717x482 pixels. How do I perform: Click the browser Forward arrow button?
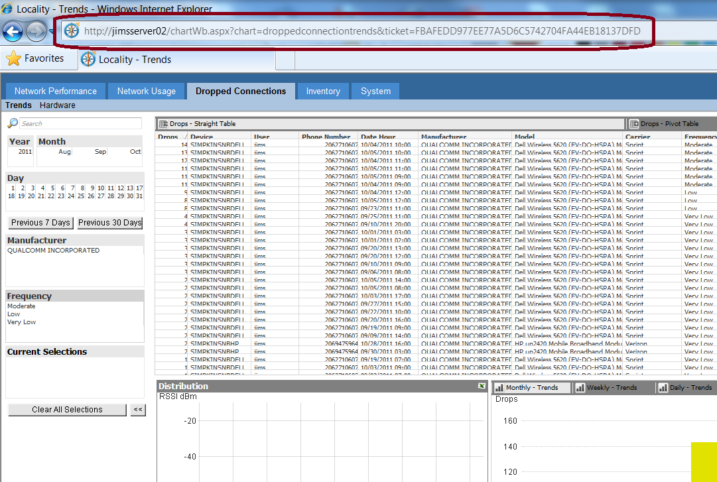point(36,32)
